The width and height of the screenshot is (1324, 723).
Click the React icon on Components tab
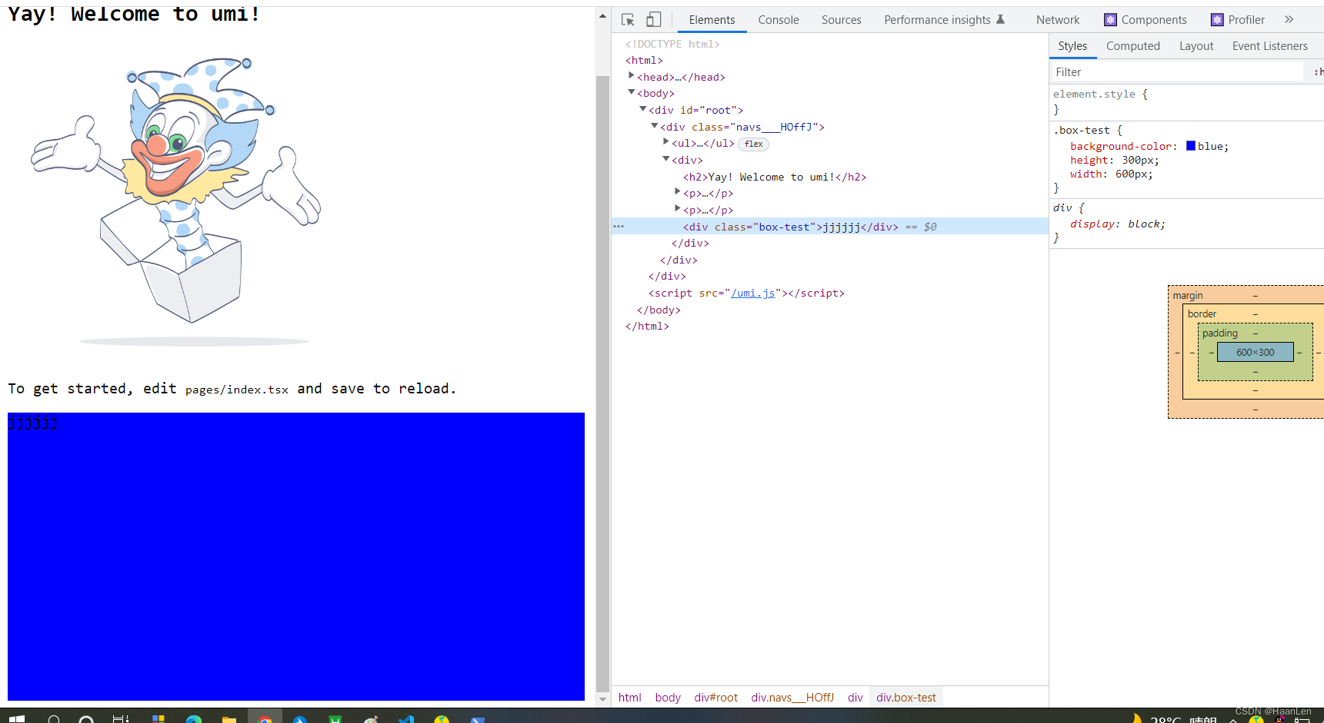(1110, 20)
